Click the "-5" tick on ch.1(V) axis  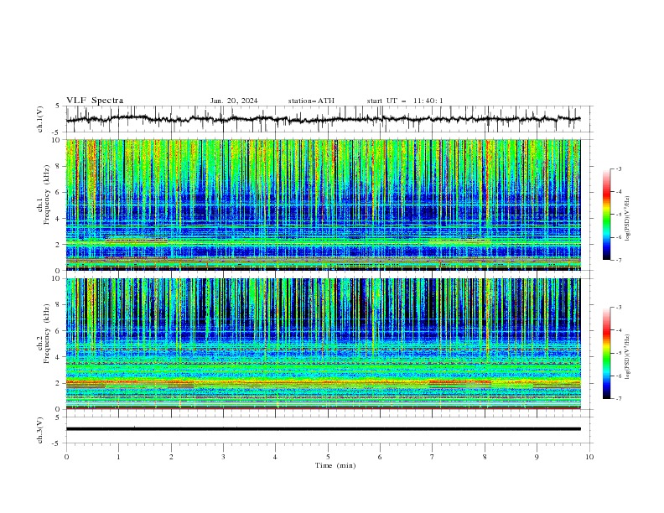pyautogui.click(x=57, y=132)
